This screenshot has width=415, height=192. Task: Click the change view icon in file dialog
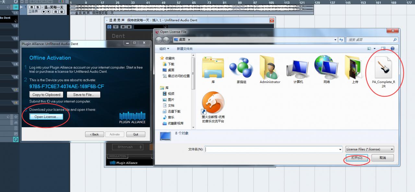pos(369,48)
